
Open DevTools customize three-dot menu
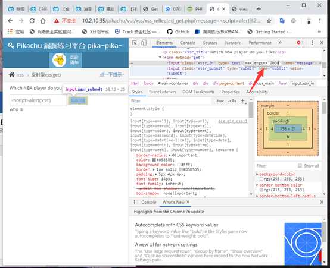tap(312, 43)
